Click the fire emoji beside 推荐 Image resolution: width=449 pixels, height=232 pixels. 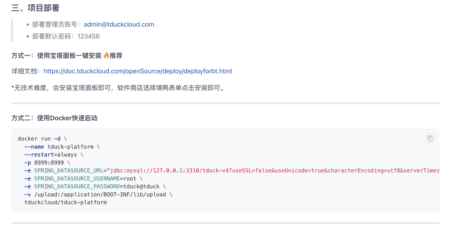106,56
